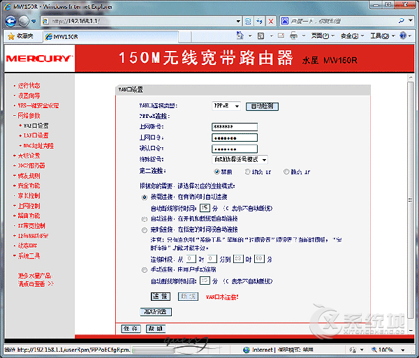Open the zoom level 100% dropdown
This screenshot has height=358, width=419.
pyautogui.click(x=403, y=350)
